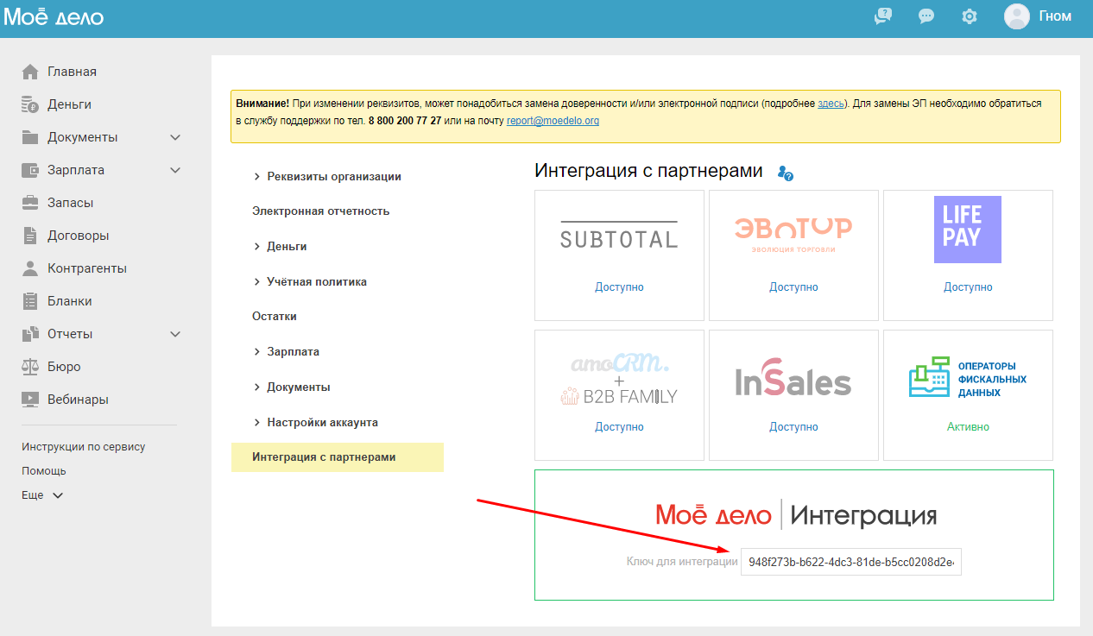Open the help chat icon with question mark

[x=882, y=16]
